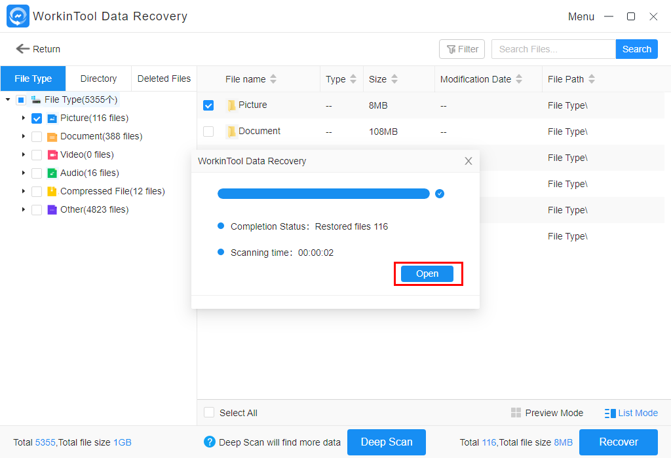Click the Picture folder icon in file list
Image resolution: width=671 pixels, height=458 pixels.
(x=231, y=105)
